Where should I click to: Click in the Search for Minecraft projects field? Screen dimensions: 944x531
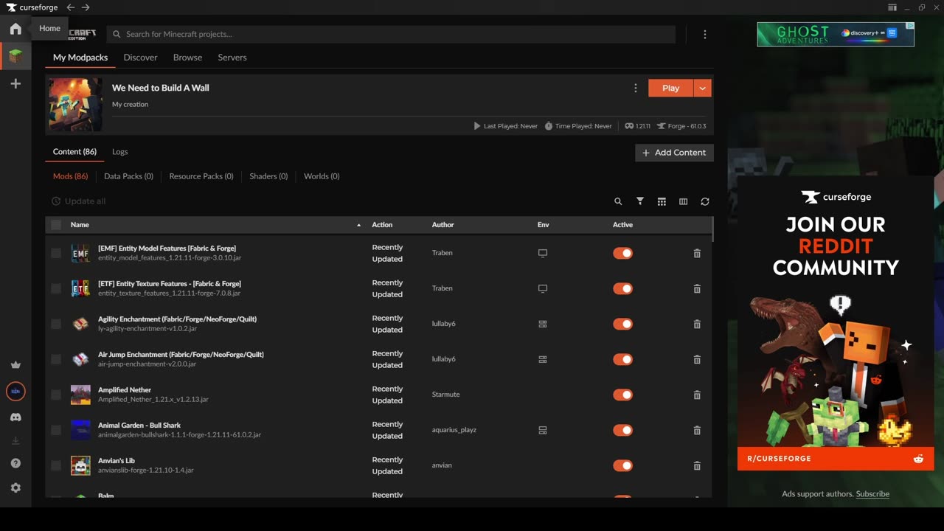click(x=391, y=35)
